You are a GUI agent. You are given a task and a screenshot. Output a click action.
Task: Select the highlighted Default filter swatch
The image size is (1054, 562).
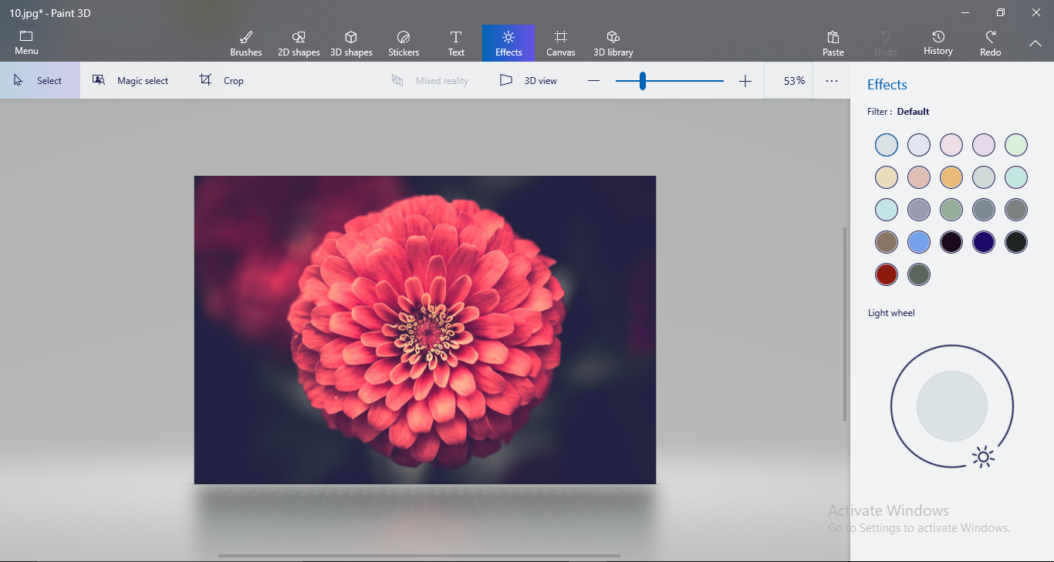887,145
